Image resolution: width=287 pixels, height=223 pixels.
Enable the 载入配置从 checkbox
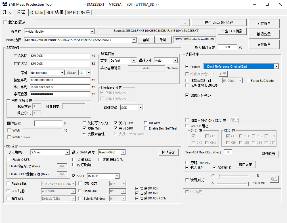click(5, 22)
